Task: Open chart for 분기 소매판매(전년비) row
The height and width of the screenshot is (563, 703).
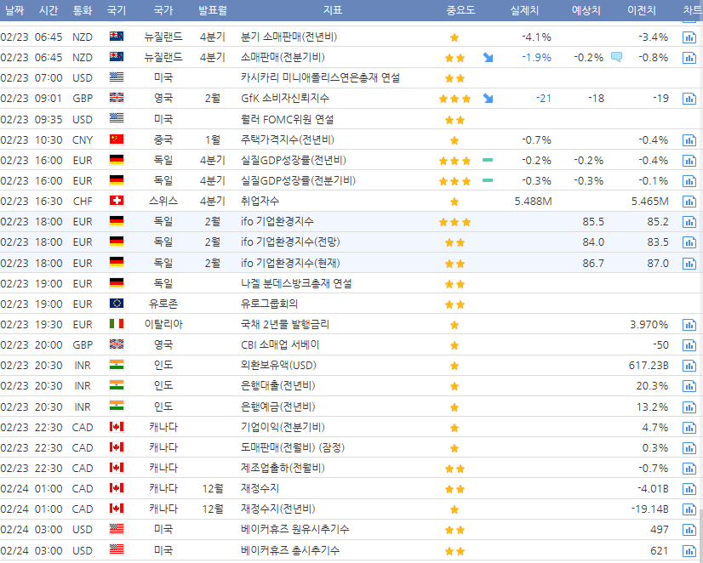Action: point(689,37)
